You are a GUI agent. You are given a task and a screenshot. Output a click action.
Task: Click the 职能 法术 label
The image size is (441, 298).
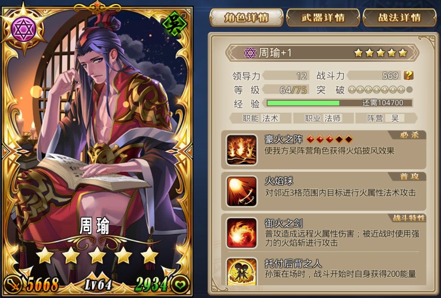tap(260, 118)
